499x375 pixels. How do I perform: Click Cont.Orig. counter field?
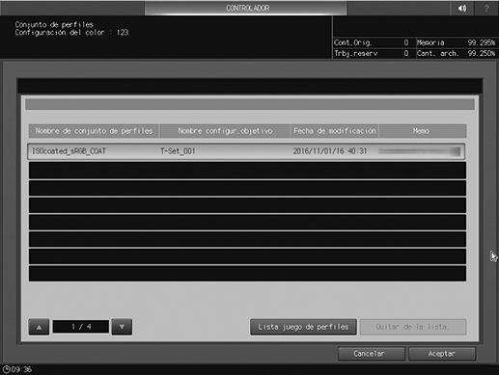coord(372,42)
